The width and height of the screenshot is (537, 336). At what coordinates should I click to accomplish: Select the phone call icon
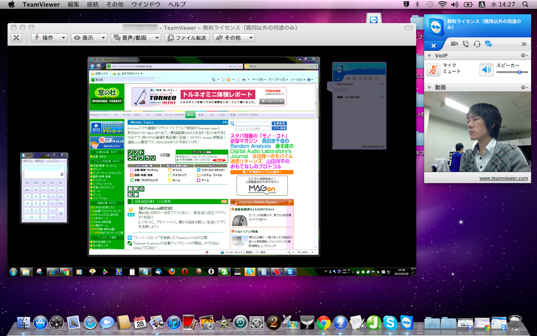[x=466, y=44]
